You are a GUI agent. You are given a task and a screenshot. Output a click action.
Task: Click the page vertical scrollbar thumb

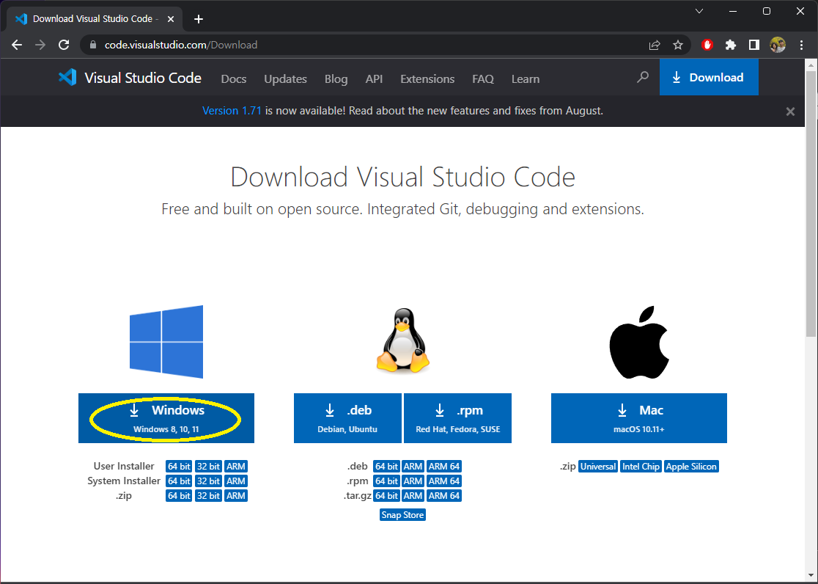[811, 204]
